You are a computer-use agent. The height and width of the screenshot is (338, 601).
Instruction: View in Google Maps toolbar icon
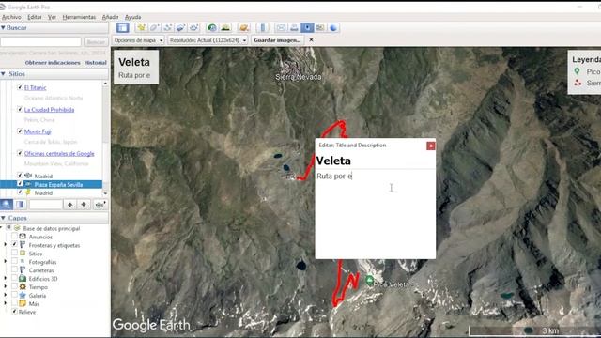pyautogui.click(x=320, y=27)
